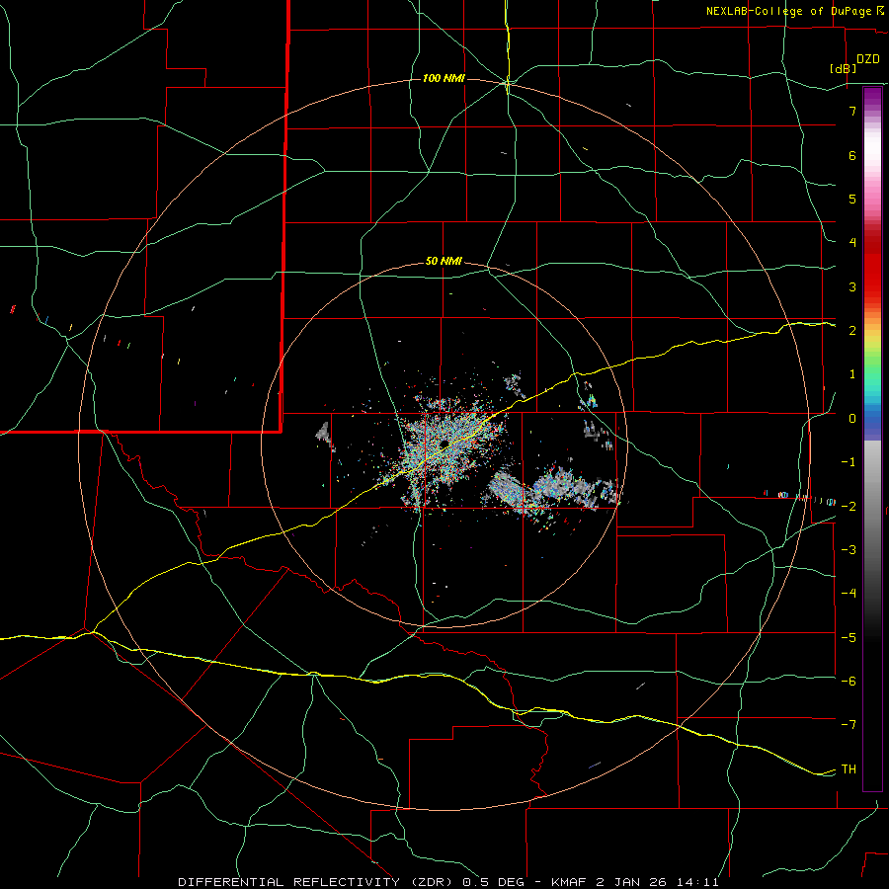
Task: Click the positive 1 value on color scale
Action: coord(852,373)
